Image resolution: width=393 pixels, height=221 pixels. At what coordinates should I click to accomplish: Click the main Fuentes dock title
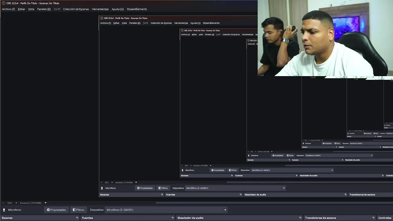[88, 218]
